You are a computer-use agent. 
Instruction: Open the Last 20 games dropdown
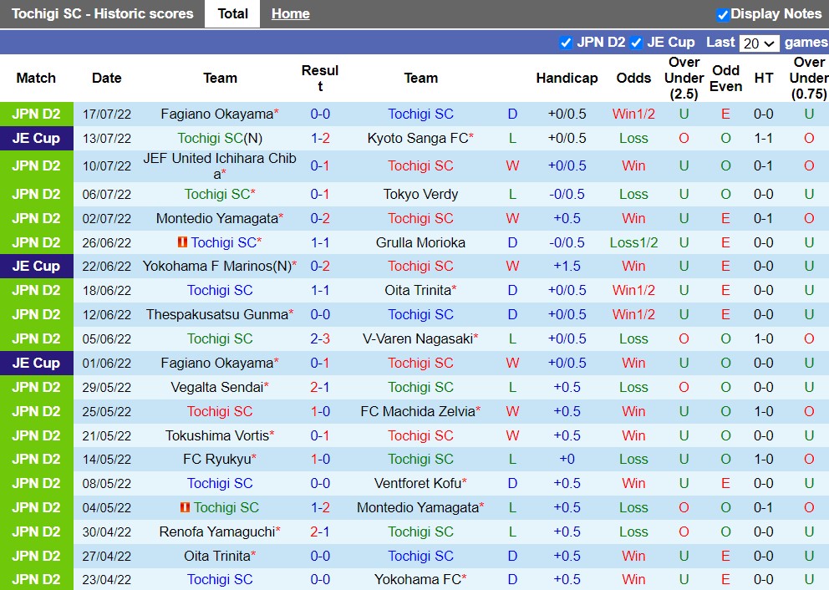coord(760,43)
